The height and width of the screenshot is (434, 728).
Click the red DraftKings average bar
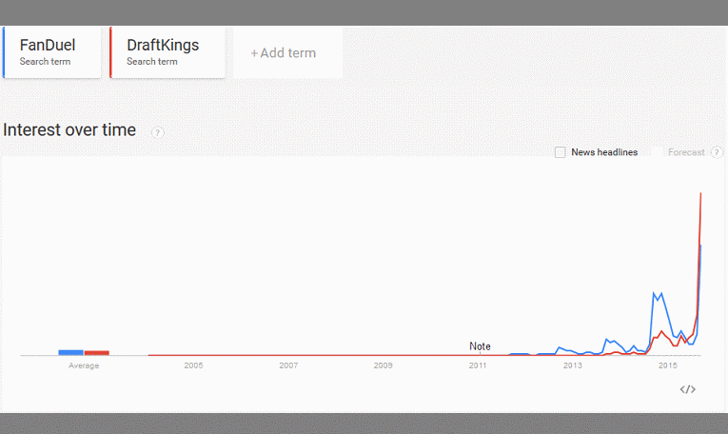point(96,353)
